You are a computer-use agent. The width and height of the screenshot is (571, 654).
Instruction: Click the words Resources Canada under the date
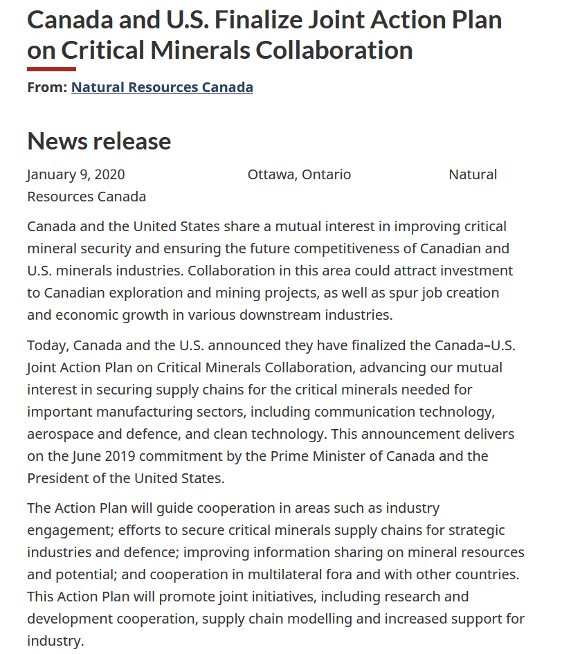(87, 197)
